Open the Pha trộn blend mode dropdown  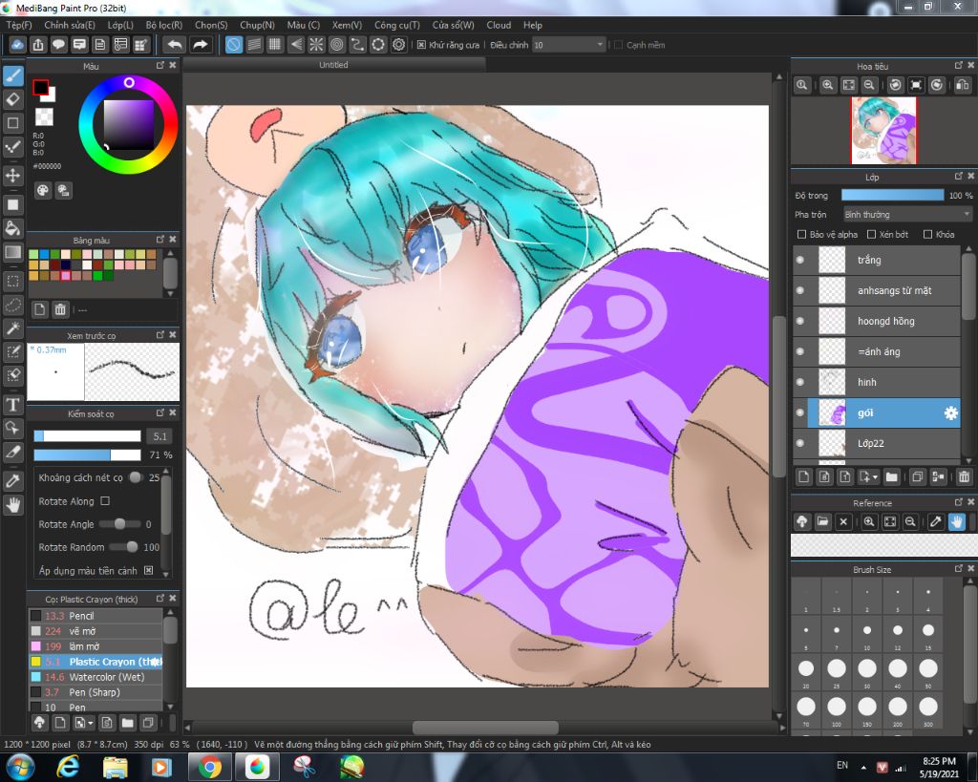coord(907,215)
